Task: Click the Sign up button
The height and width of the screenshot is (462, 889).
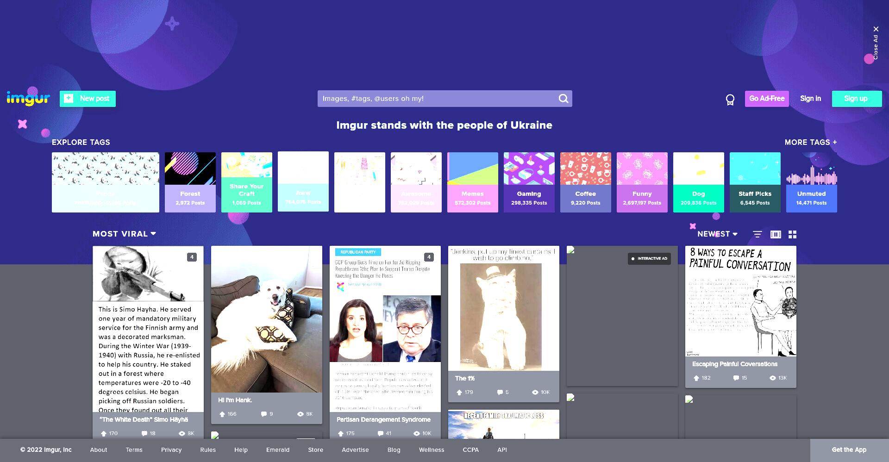Action: pyautogui.click(x=857, y=99)
